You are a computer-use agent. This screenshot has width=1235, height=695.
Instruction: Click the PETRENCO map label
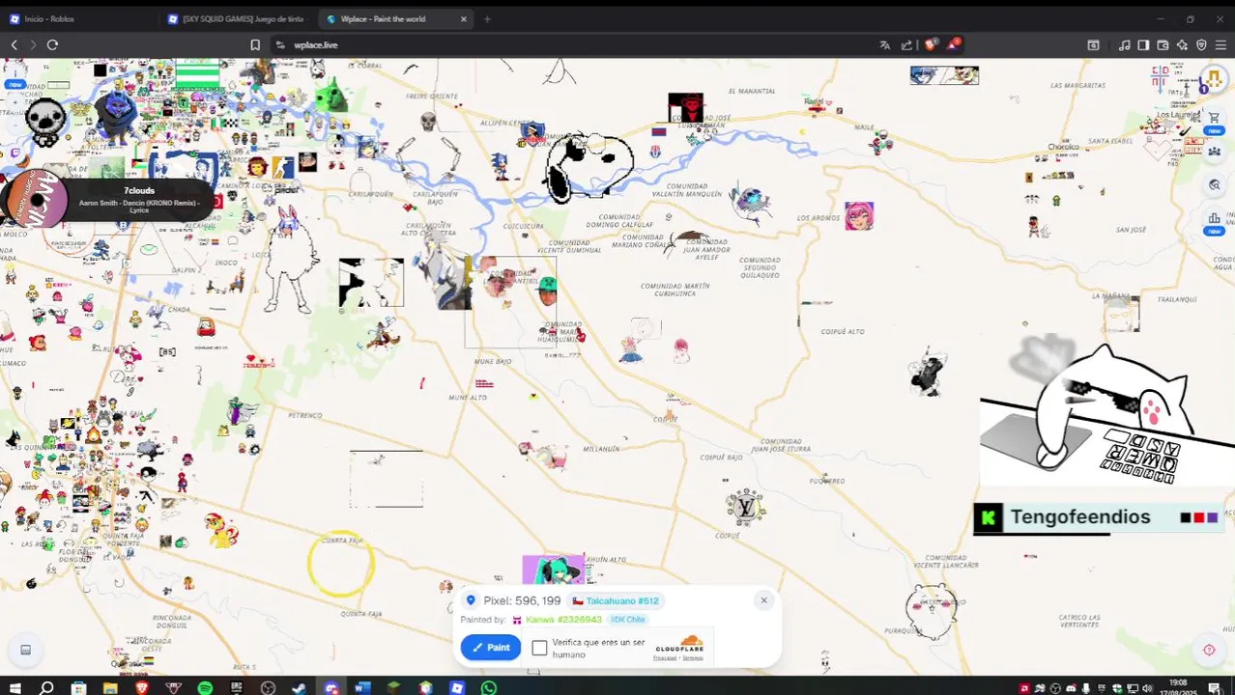pos(305,415)
